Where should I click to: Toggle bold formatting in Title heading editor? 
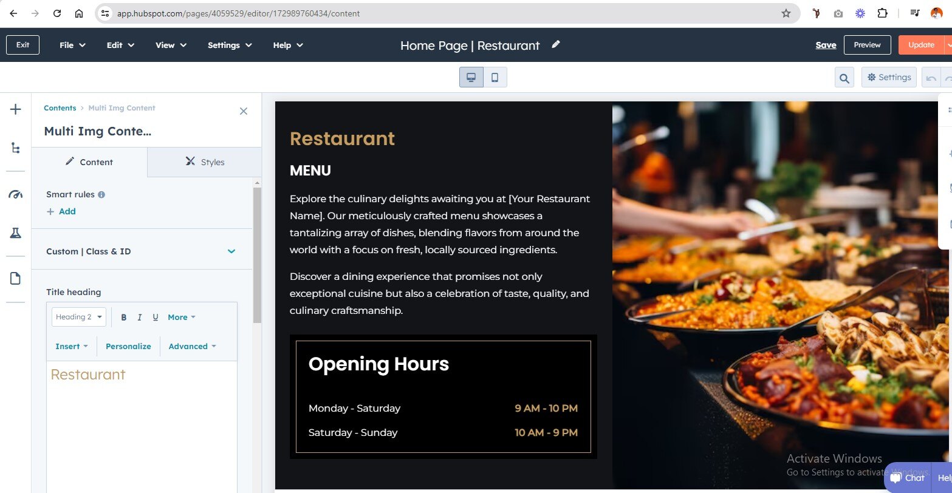click(x=124, y=317)
